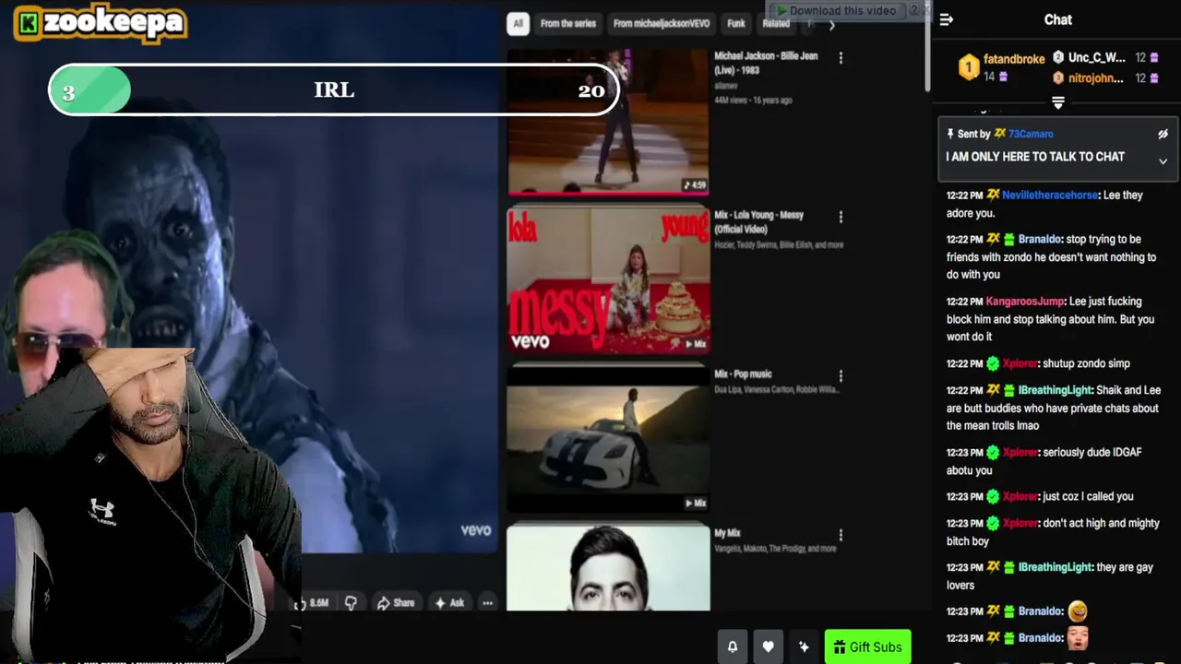Select the From the series chip
The width and height of the screenshot is (1181, 664).
pos(568,24)
